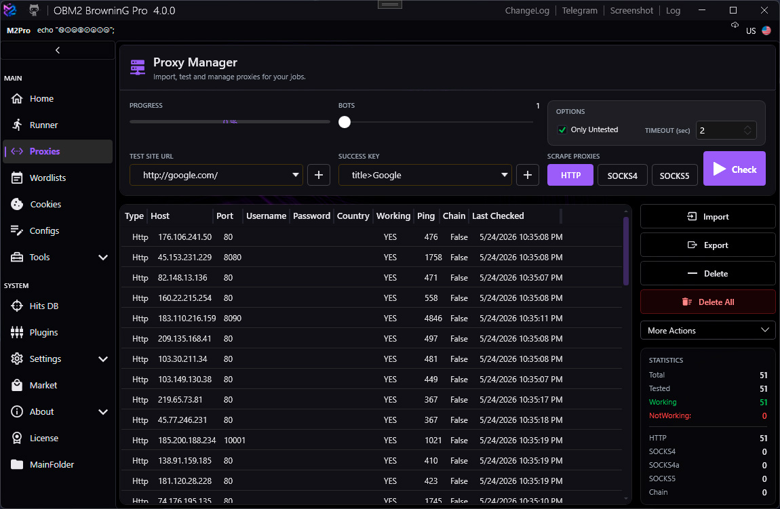The height and width of the screenshot is (509, 780).
Task: Open the Success Key dropdown
Action: [x=425, y=175]
